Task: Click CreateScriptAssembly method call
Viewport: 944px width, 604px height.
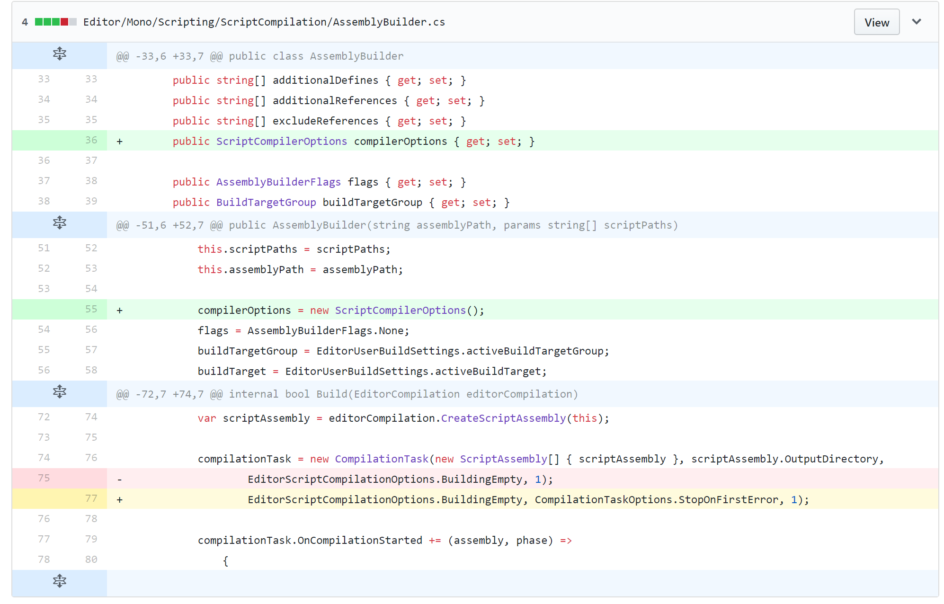Action: [x=503, y=418]
